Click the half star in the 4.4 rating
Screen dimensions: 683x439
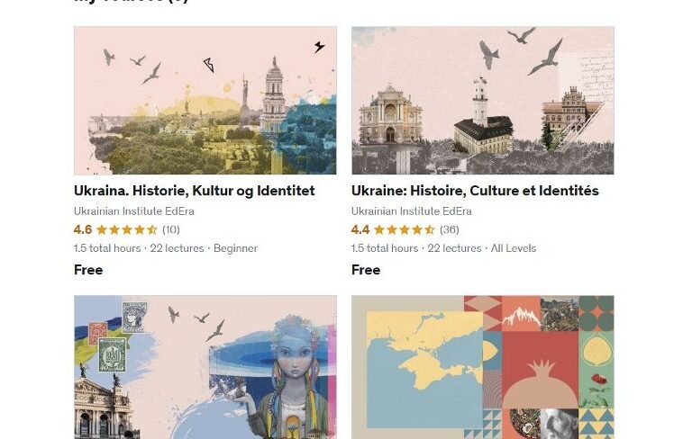[x=430, y=229]
